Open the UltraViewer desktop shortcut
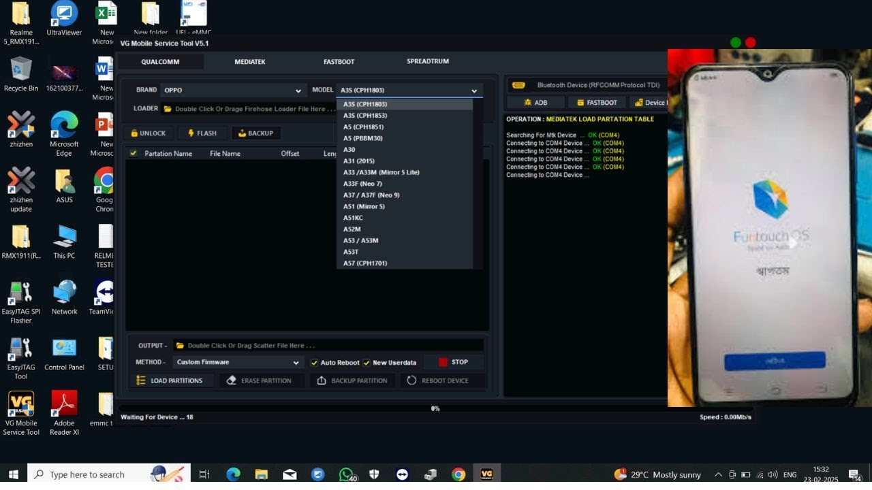 pos(64,18)
